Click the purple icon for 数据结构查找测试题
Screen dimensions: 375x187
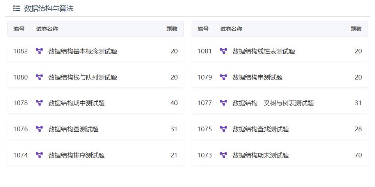[223, 129]
